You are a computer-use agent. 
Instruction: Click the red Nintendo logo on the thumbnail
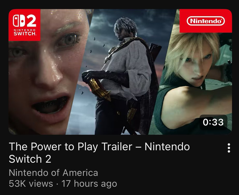coord(206,21)
